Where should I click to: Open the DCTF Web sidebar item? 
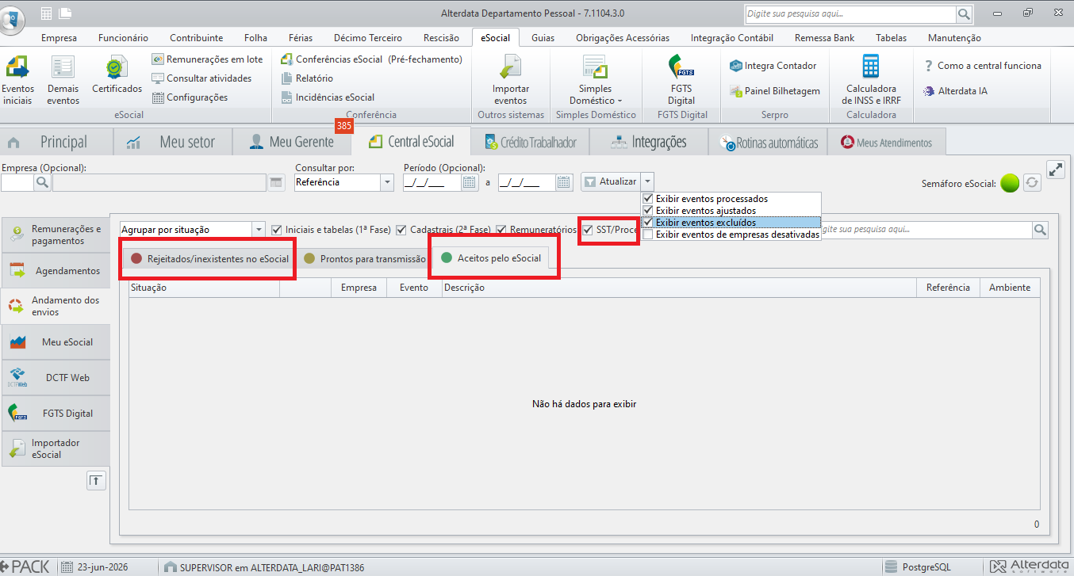56,378
